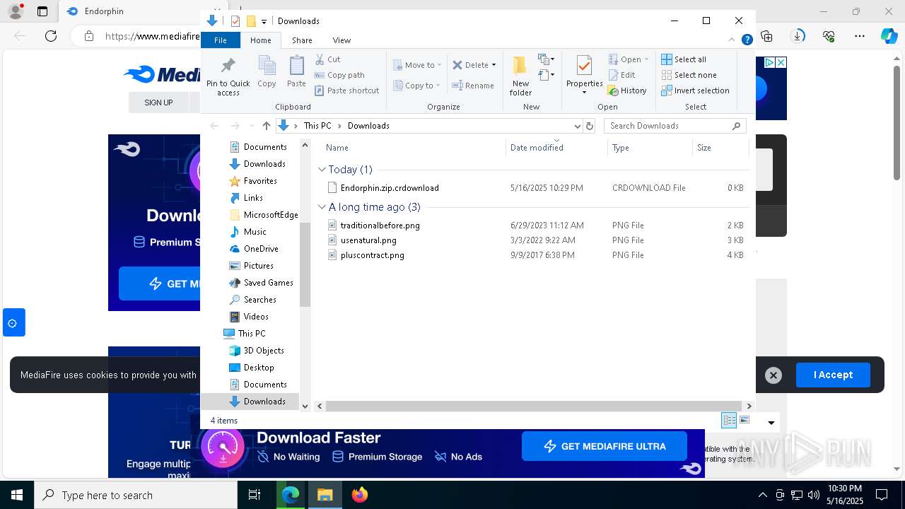This screenshot has width=905, height=509.
Task: Click the Explorer Help question icon
Action: click(x=747, y=40)
